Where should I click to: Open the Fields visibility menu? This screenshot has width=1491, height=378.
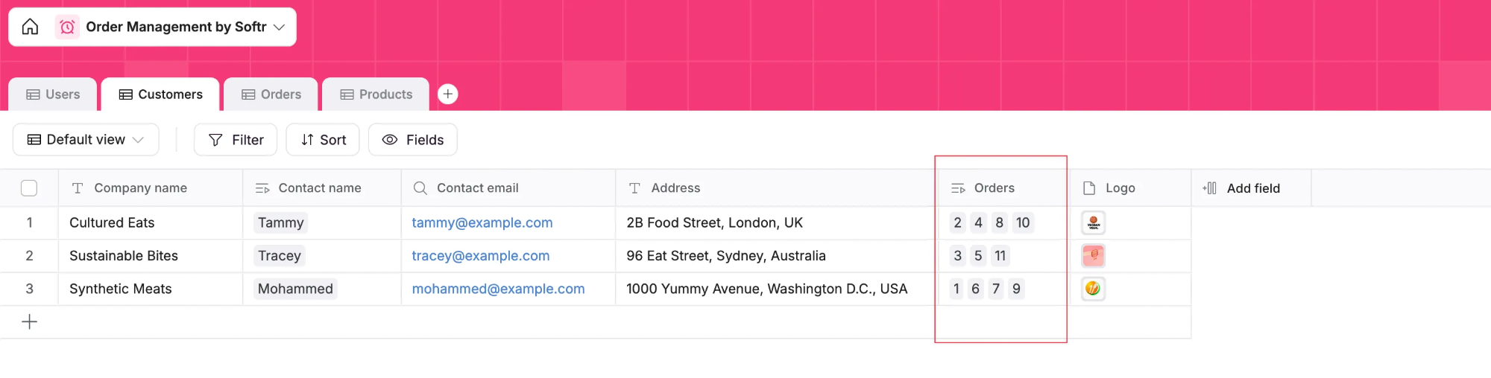pyautogui.click(x=413, y=140)
